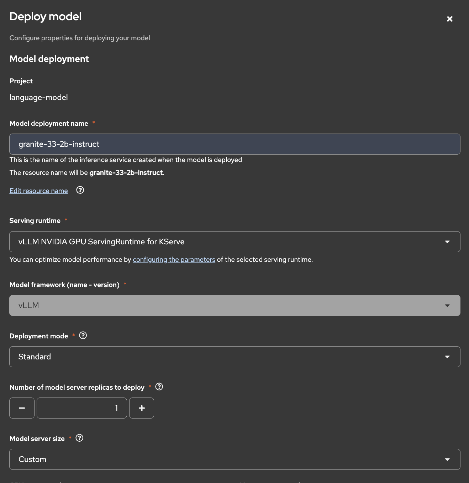Click the Serving runtime dropdown caret arrow
This screenshot has width=469, height=483.
tap(447, 242)
